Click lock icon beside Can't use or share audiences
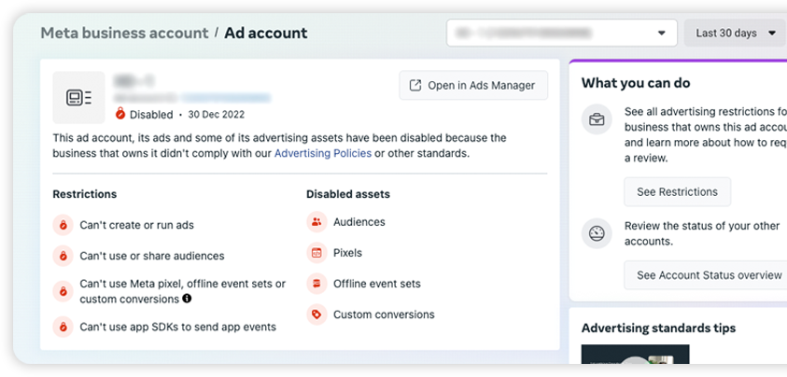This screenshot has height=377, width=787. click(x=63, y=256)
